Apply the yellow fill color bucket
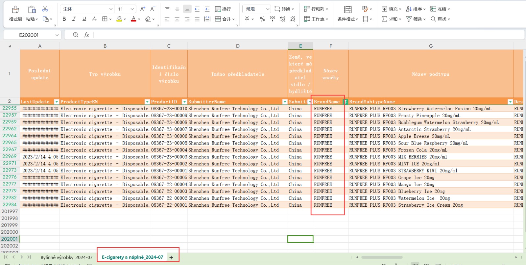The height and width of the screenshot is (265, 526). [x=120, y=19]
